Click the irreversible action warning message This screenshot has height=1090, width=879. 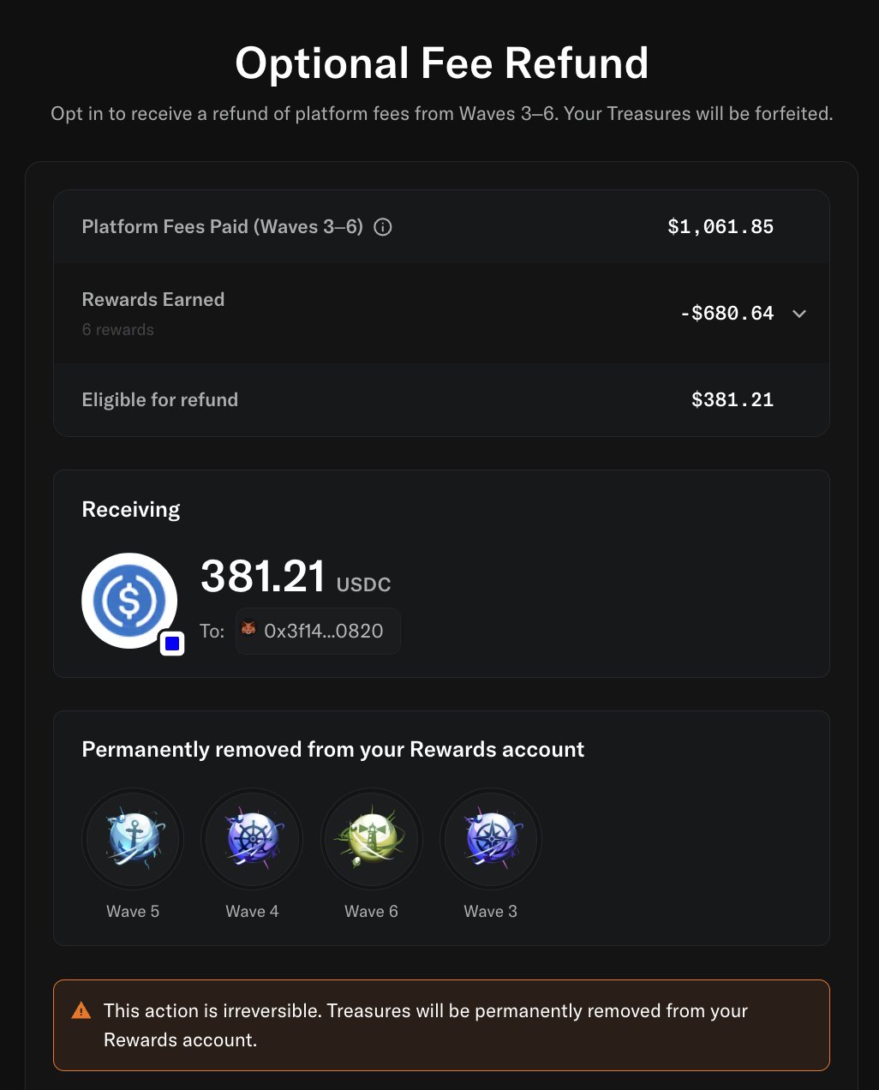coord(426,1025)
